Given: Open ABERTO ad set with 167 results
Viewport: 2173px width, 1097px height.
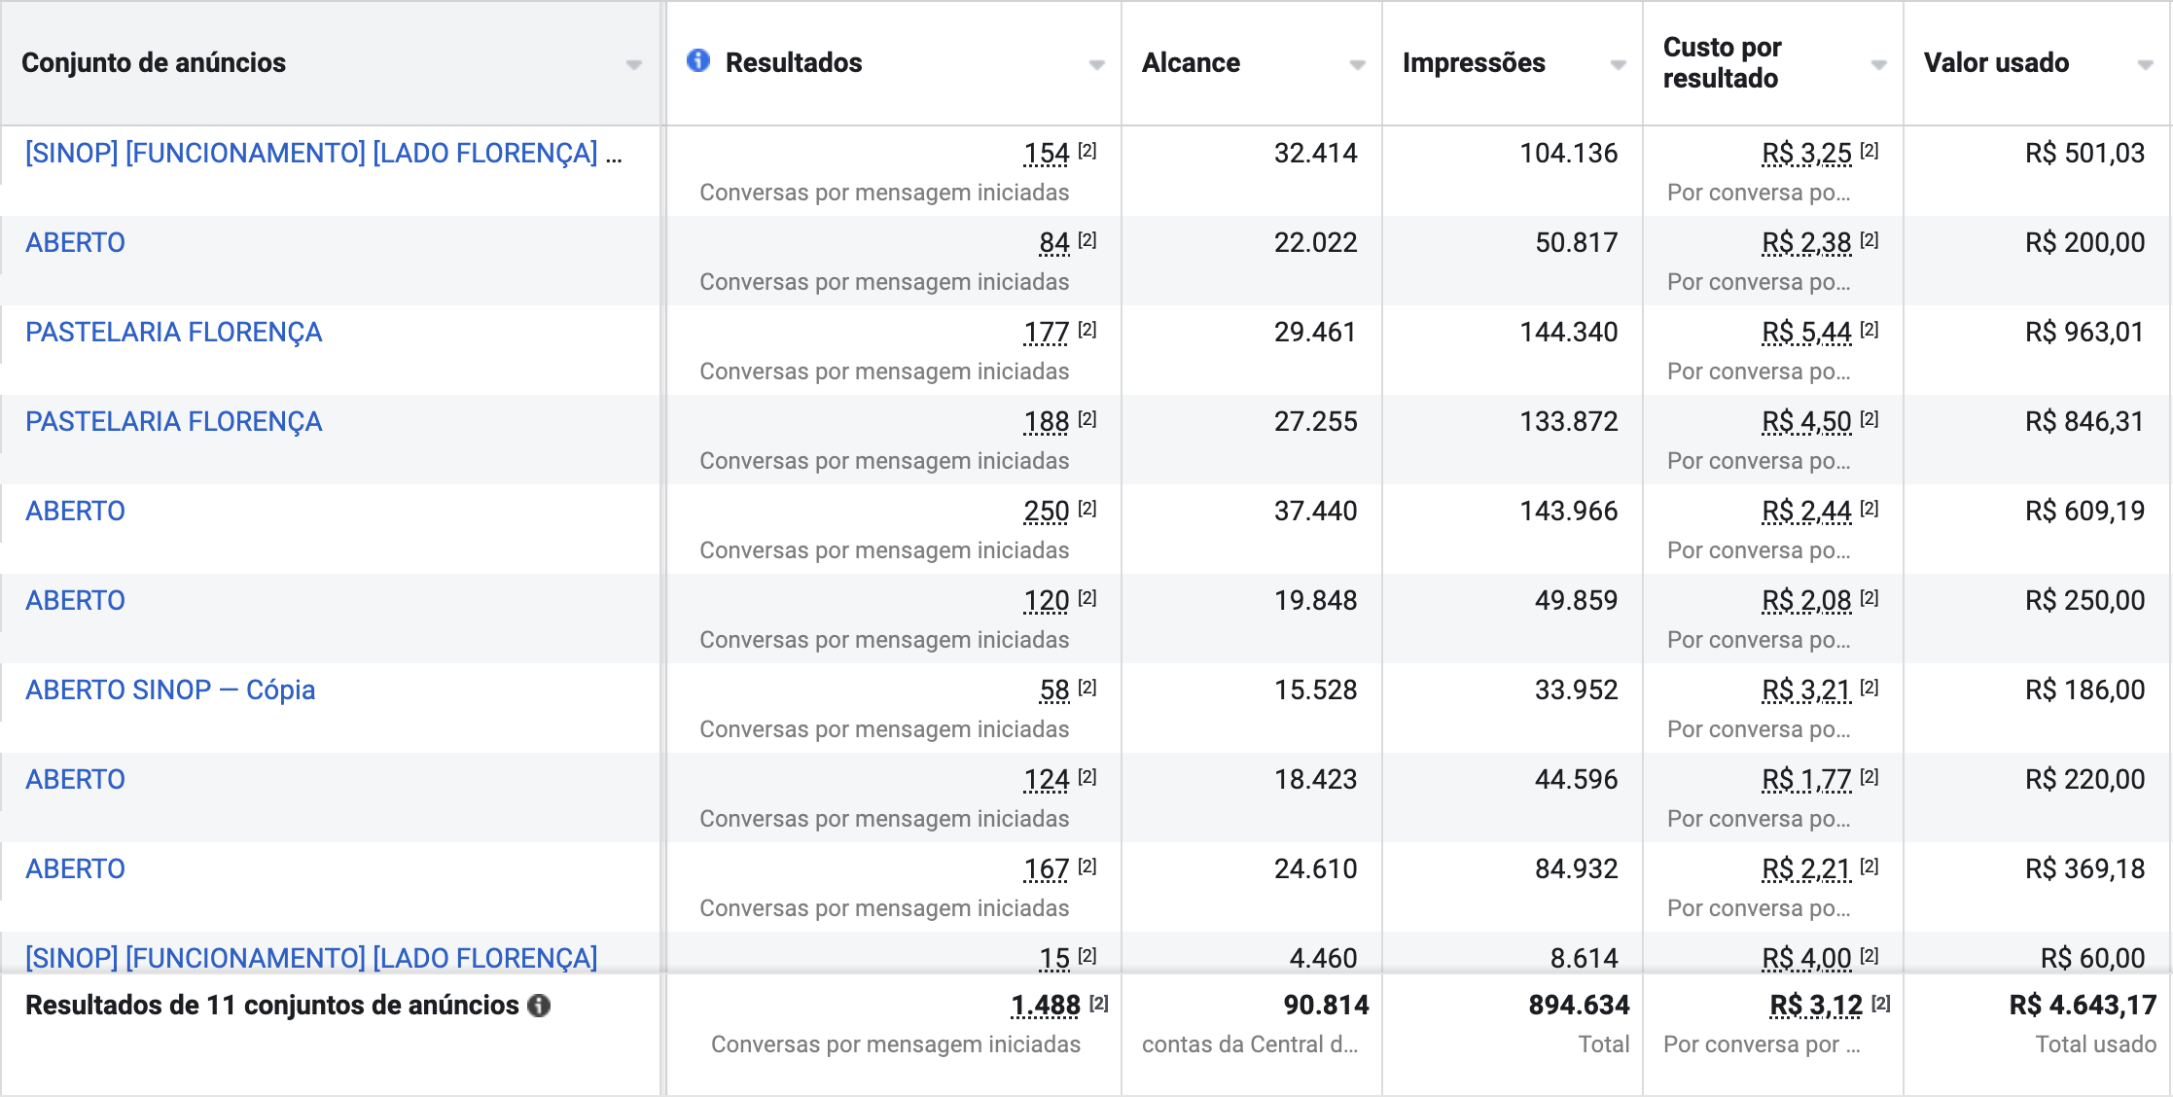Looking at the screenshot, I should click(x=75, y=869).
